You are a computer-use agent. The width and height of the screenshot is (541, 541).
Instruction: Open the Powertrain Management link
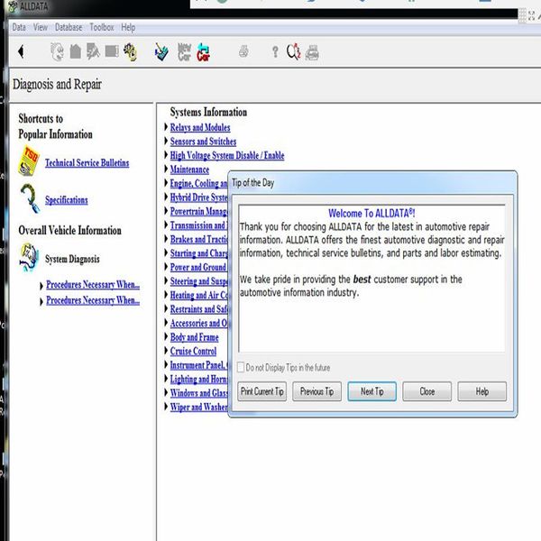(198, 211)
